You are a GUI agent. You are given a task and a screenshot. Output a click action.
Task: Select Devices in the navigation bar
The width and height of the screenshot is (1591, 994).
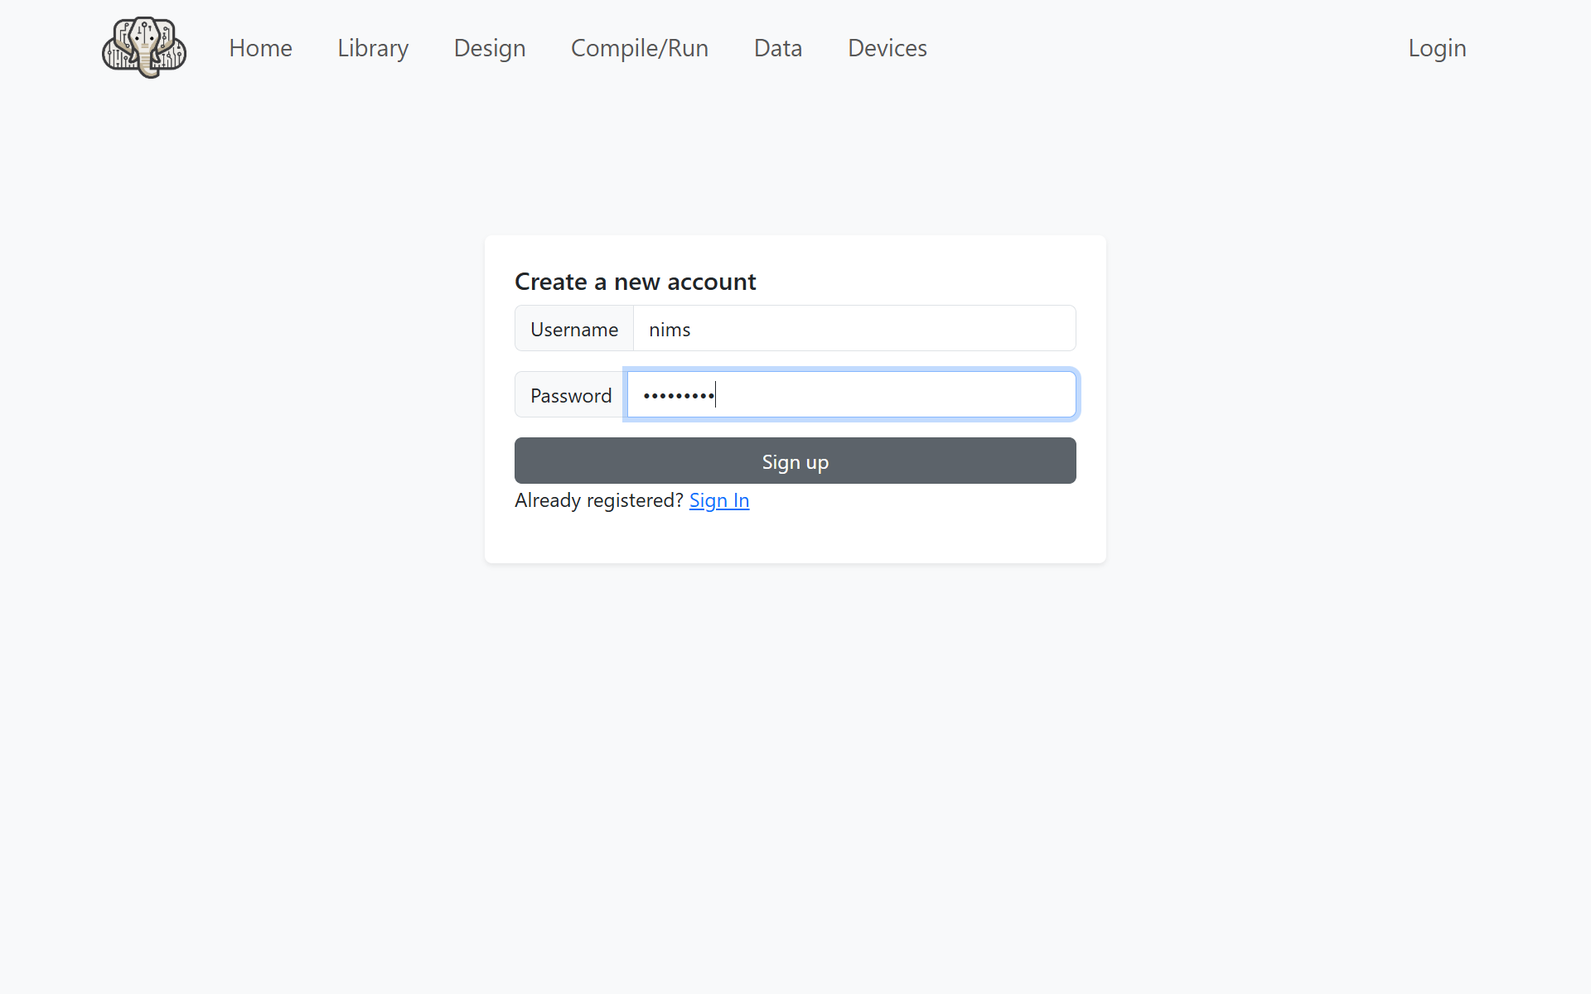tap(887, 48)
